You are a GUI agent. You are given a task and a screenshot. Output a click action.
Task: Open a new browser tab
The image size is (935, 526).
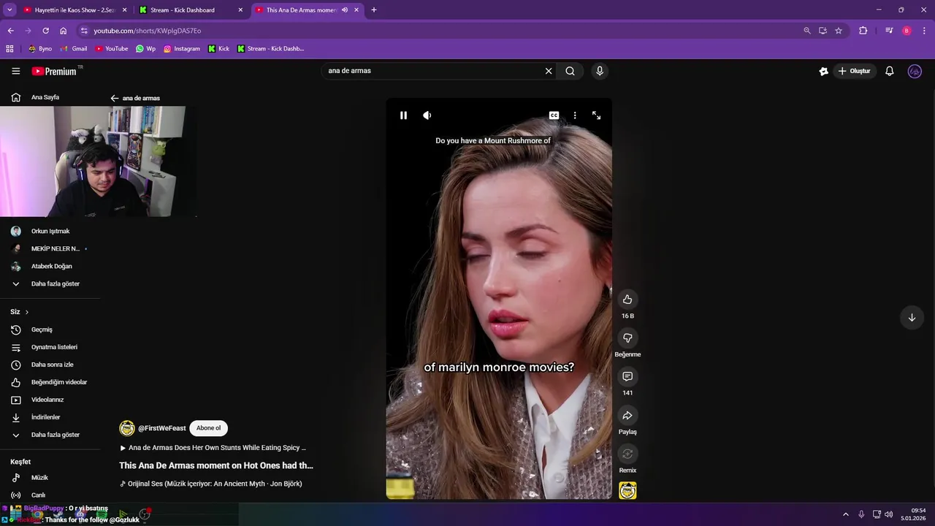[x=374, y=10]
